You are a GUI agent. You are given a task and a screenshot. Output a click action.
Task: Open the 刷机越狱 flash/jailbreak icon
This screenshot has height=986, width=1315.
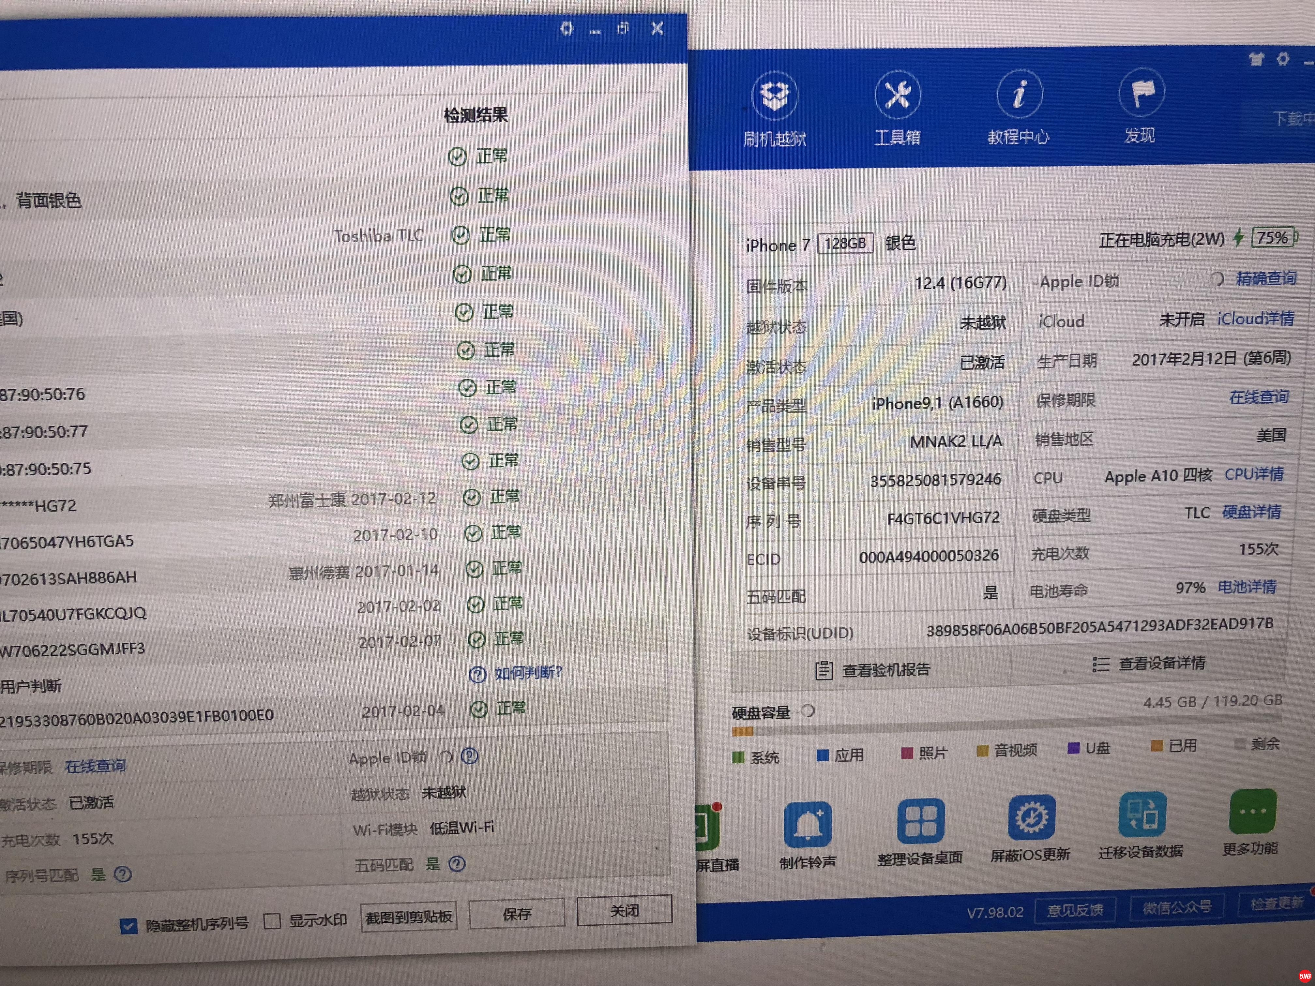tap(774, 96)
